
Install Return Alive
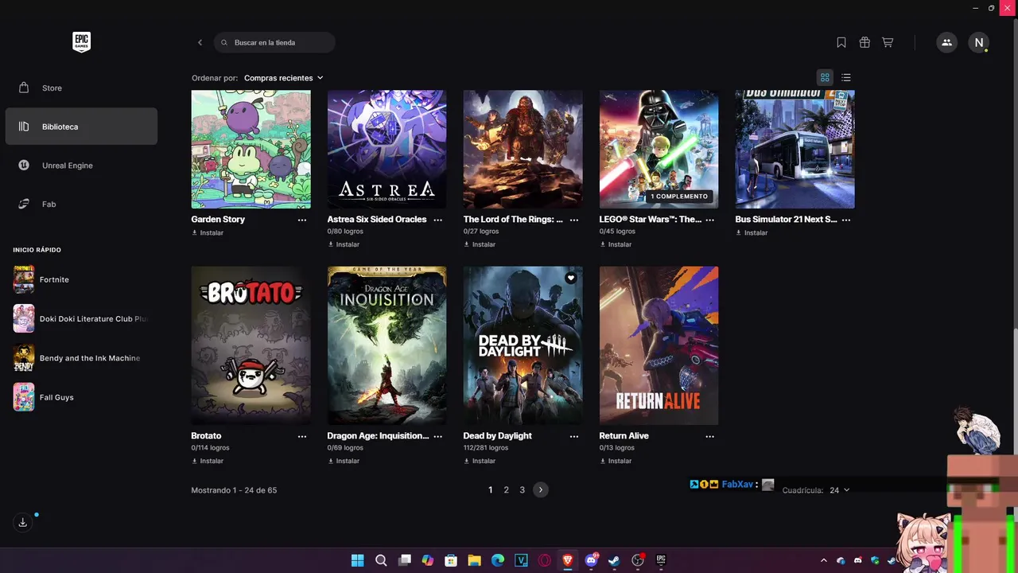tap(616, 461)
